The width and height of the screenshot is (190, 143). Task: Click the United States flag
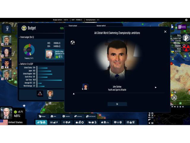pos(4,122)
